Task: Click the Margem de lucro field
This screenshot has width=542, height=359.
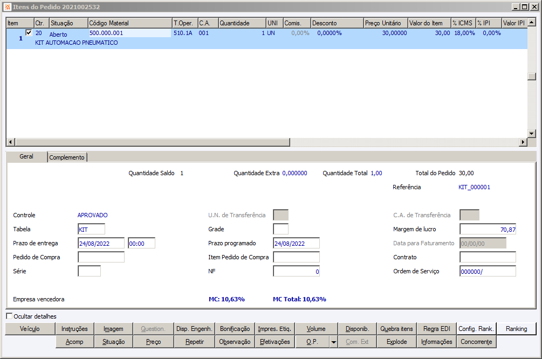Action: coord(488,230)
